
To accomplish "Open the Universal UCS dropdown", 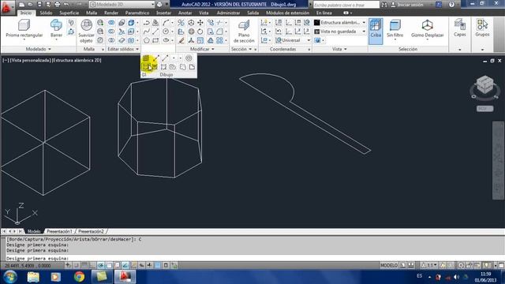I will coord(293,40).
